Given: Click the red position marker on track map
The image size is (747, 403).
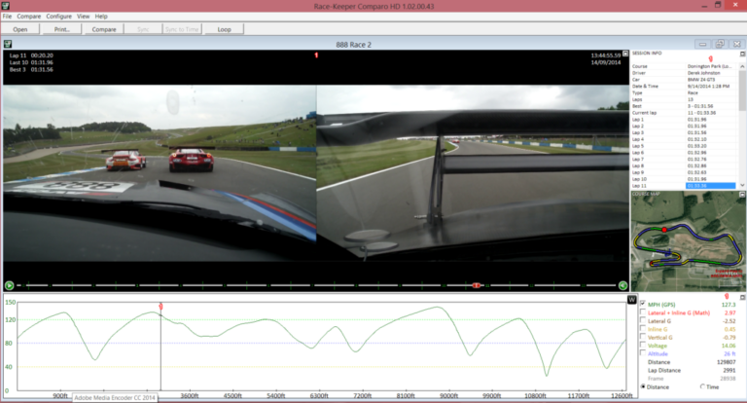Looking at the screenshot, I should tap(664, 230).
